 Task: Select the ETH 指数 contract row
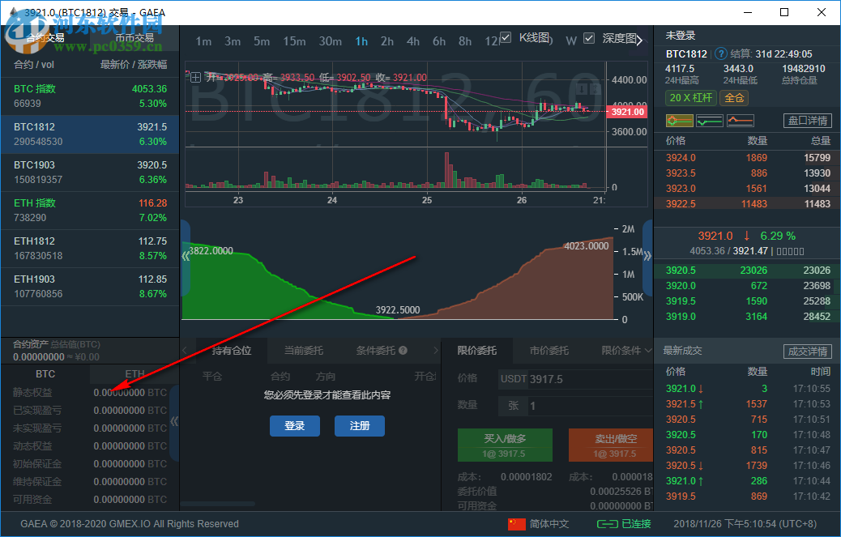click(x=90, y=210)
